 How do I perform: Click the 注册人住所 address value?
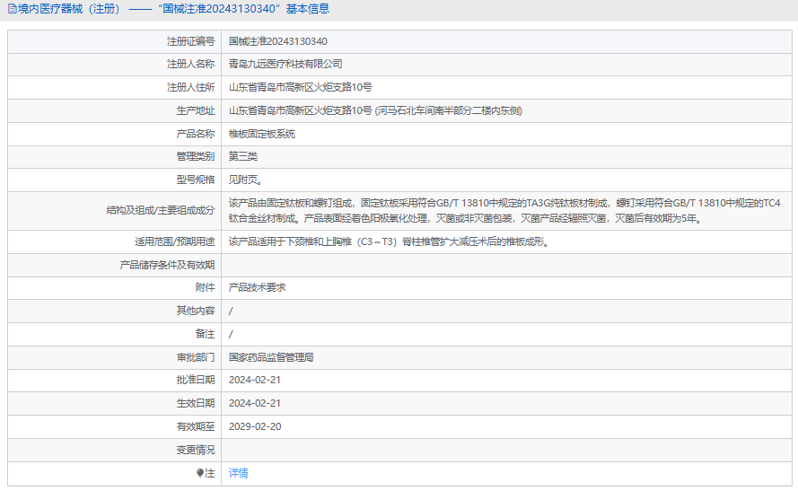point(300,88)
